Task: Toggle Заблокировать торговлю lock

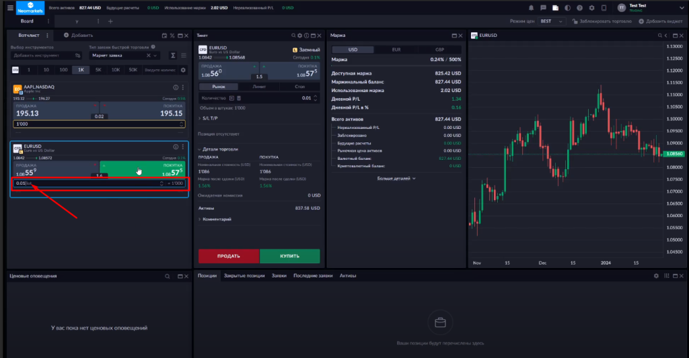Action: (602, 21)
